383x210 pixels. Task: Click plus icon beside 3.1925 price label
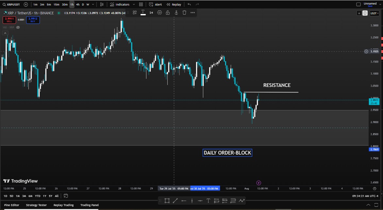tap(366, 51)
